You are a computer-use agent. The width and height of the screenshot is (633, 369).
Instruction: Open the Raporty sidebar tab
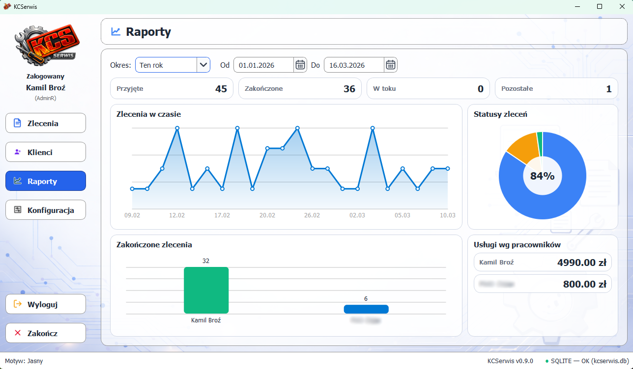[x=46, y=181]
